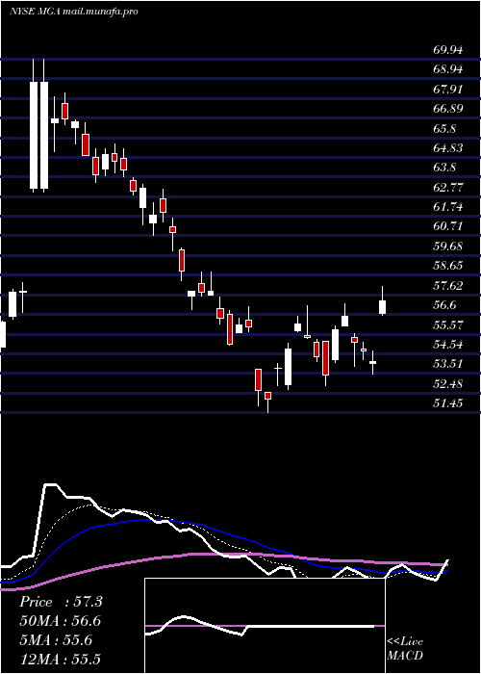Viewport: 481px width, 674px height.
Task: Select the 65.8 price axis label
Action: [444, 128]
